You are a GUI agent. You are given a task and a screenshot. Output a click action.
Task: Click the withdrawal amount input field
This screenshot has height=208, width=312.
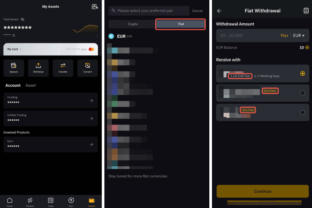pyautogui.click(x=248, y=36)
